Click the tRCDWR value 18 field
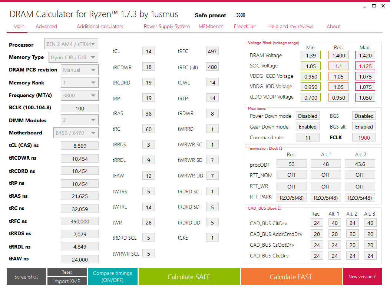The height and width of the screenshot is (293, 390). (149, 67)
